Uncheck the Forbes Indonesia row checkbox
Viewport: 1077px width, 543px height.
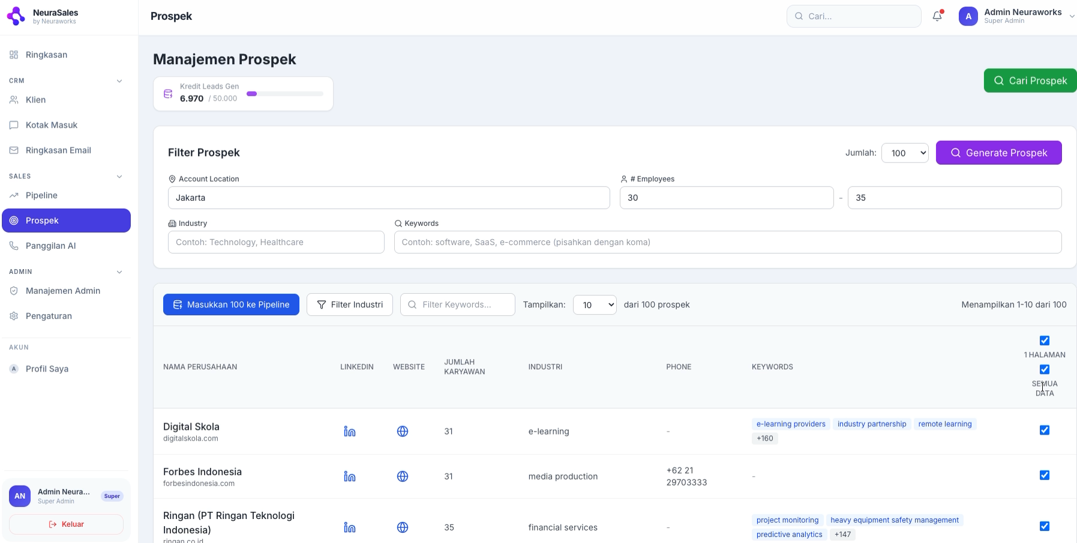tap(1045, 475)
